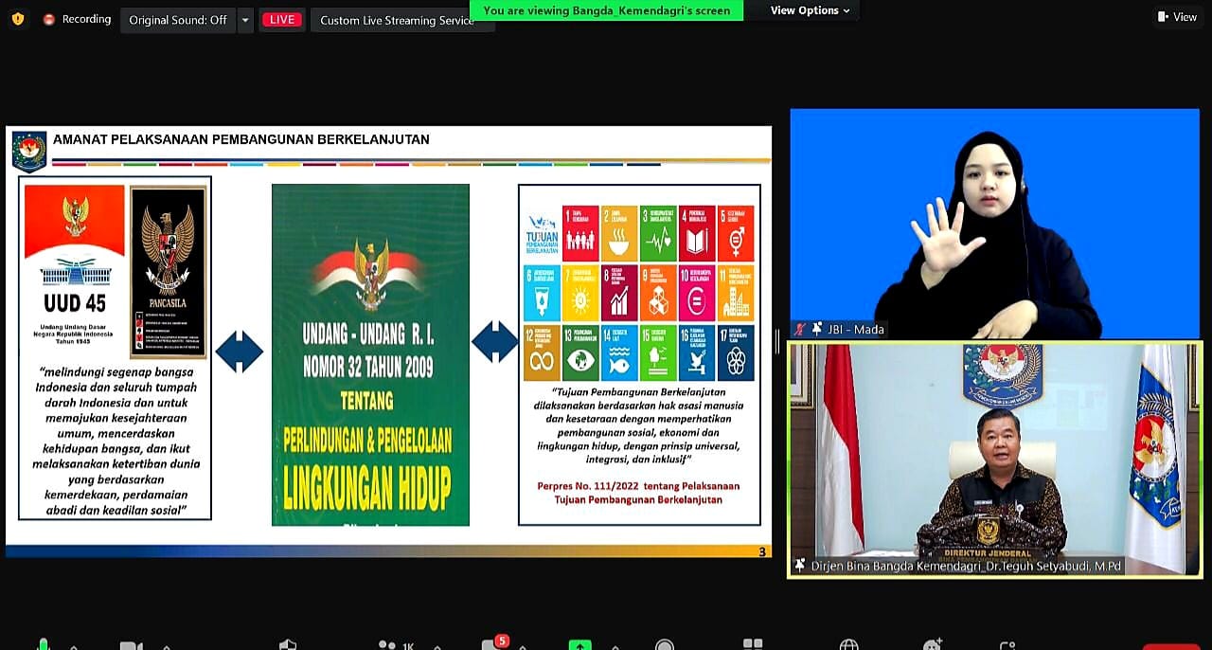This screenshot has height=650, width=1212.
Task: Open the Reactions smiley icon
Action: point(932,645)
